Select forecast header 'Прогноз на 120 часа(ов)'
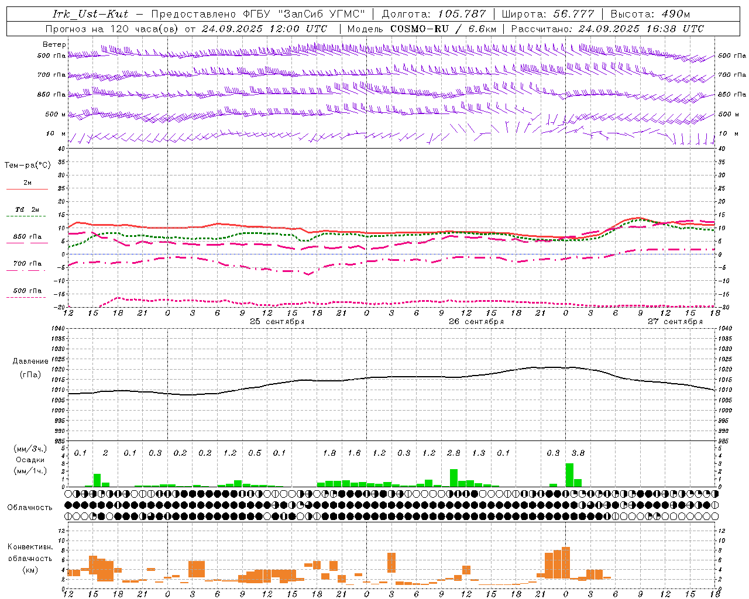The height and width of the screenshot is (599, 749). [112, 29]
